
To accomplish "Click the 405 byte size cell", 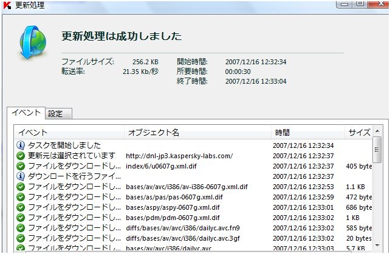I will (359, 166).
